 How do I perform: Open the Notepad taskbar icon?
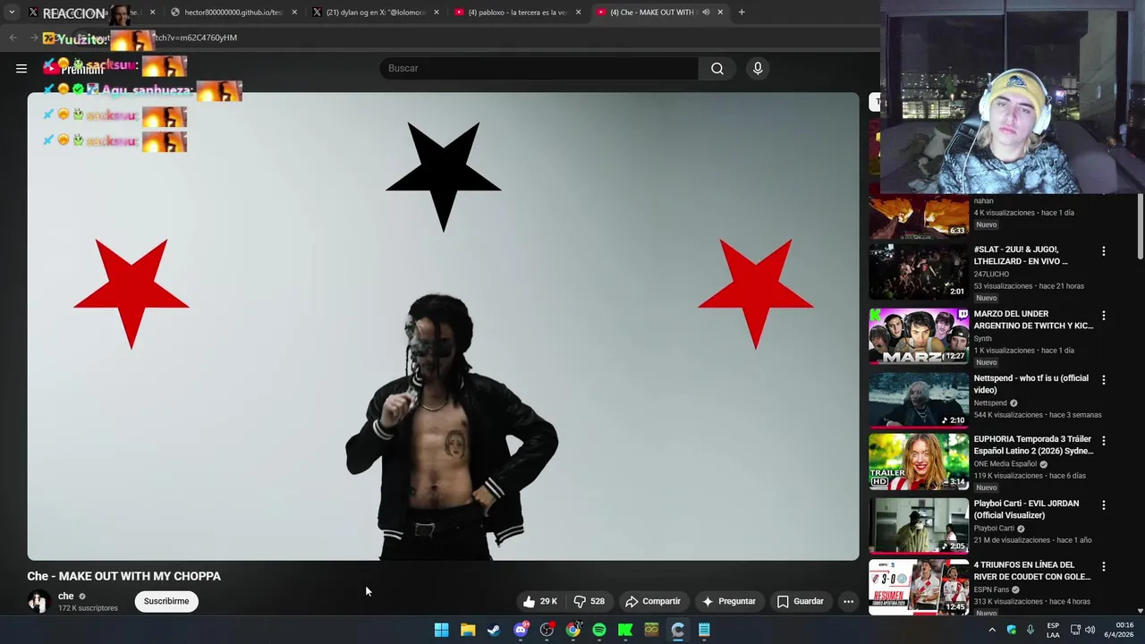704,630
